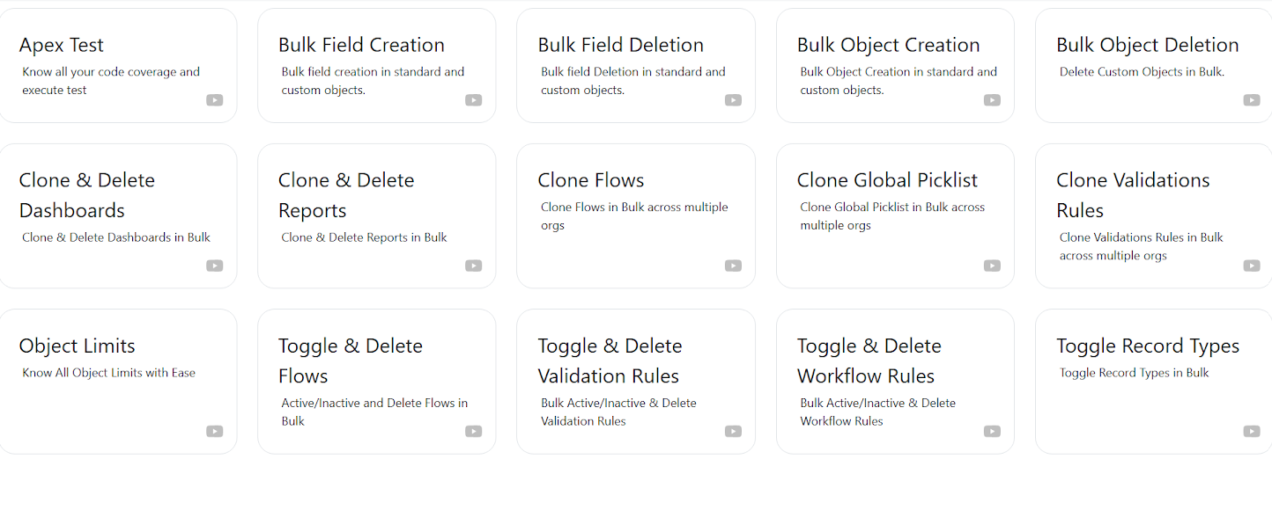Click the Object Limits YouTube icon

tap(215, 431)
